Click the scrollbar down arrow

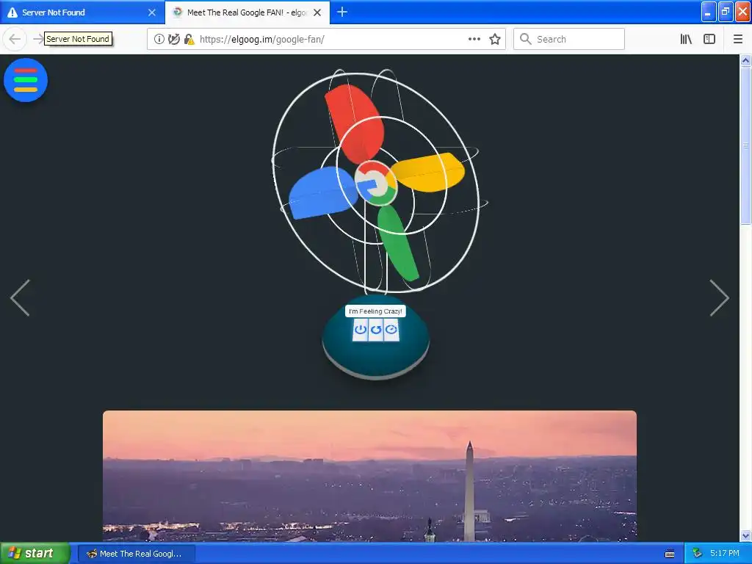745,535
